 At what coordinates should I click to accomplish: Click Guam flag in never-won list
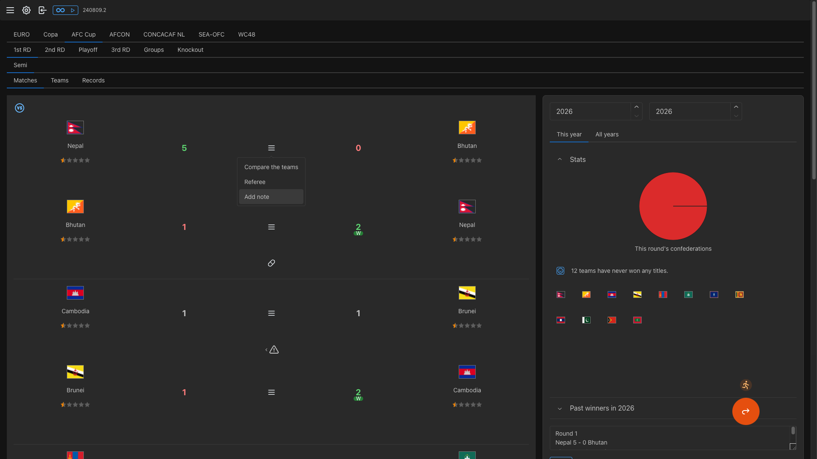[714, 295]
